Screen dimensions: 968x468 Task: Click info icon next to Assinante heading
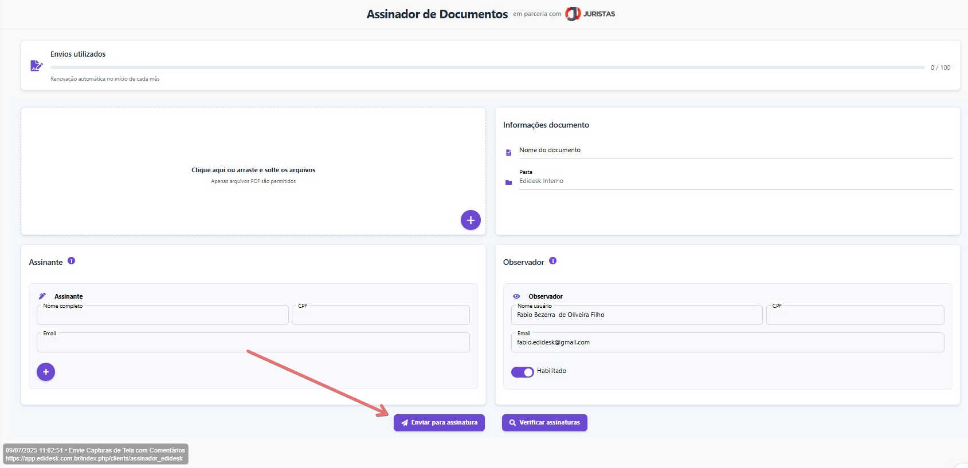pyautogui.click(x=72, y=261)
